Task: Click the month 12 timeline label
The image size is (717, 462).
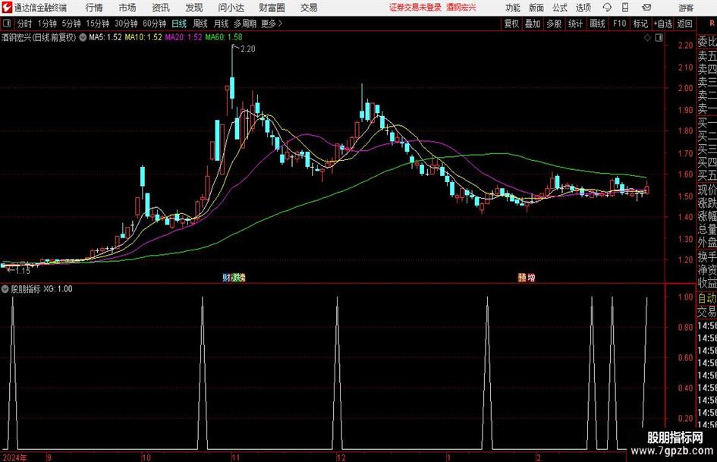Action: click(341, 457)
